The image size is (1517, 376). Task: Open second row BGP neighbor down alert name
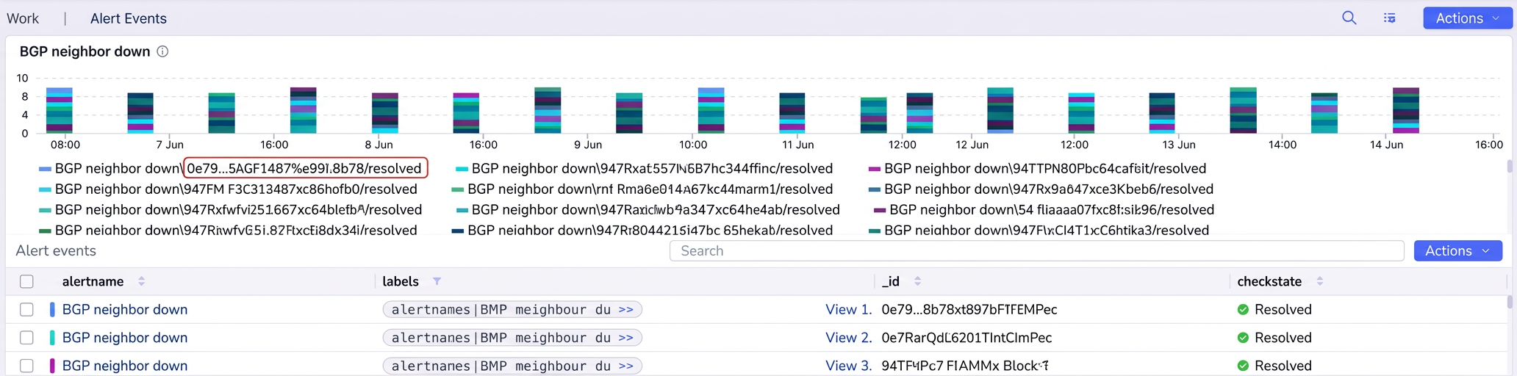[125, 338]
